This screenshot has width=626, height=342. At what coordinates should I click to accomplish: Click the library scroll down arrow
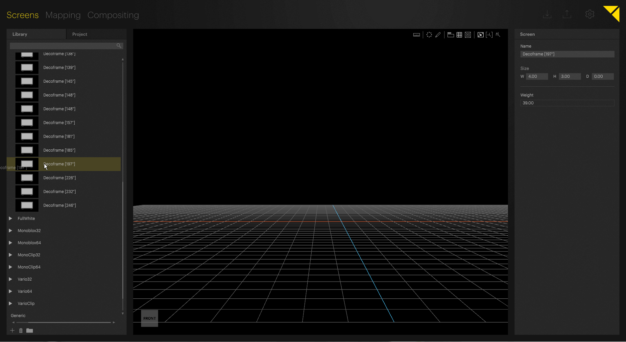123,313
